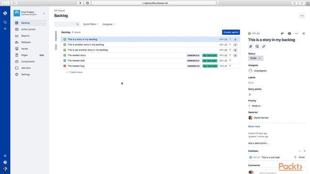The width and height of the screenshot is (310, 174).
Task: Click Create issue below the backlog
Action: click(74, 72)
